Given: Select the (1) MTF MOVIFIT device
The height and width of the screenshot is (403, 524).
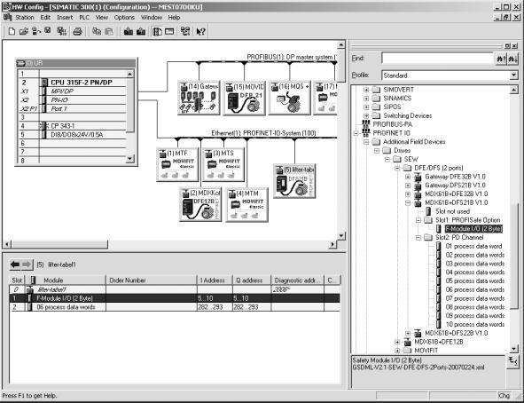Looking at the screenshot, I should pos(177,164).
